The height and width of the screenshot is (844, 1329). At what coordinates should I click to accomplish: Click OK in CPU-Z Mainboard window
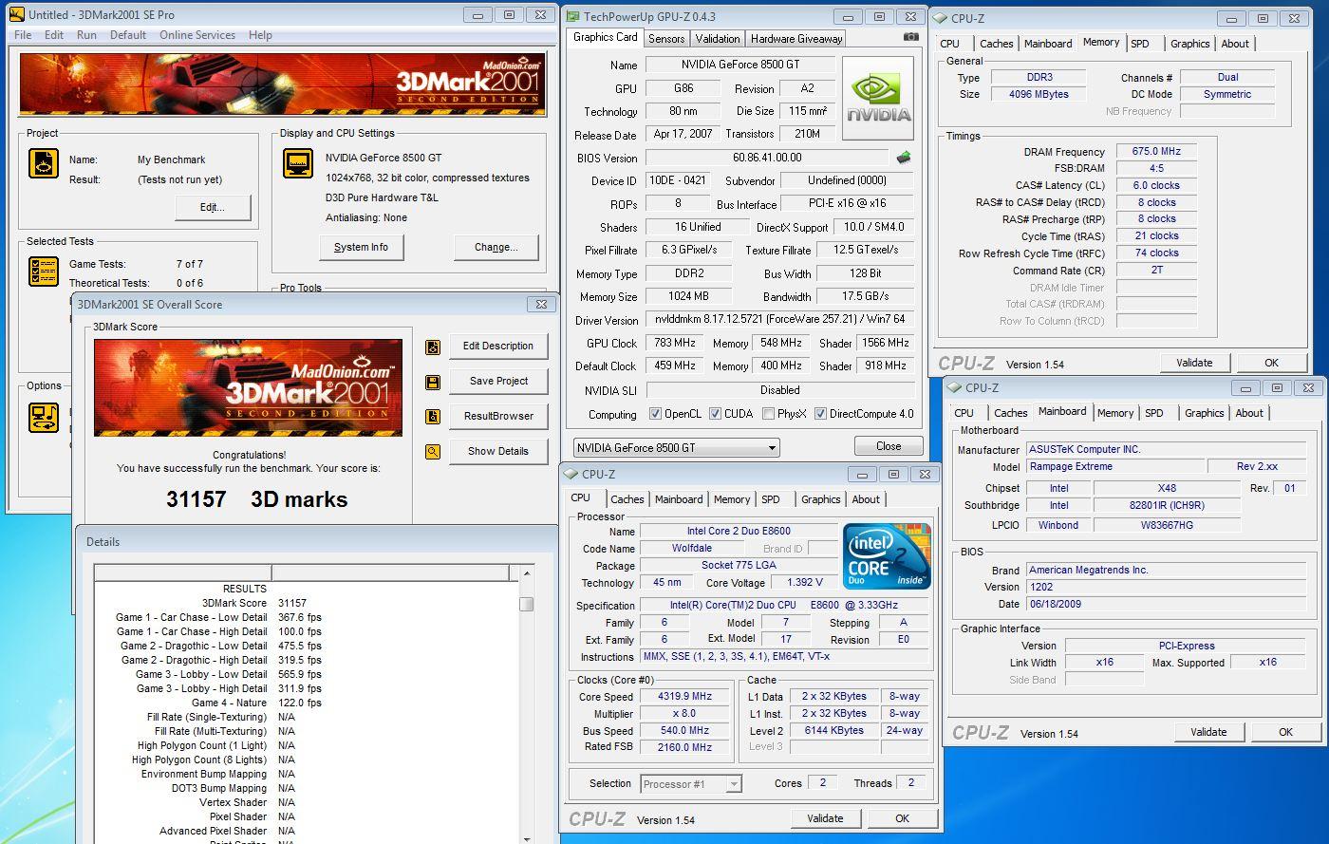(x=1285, y=732)
